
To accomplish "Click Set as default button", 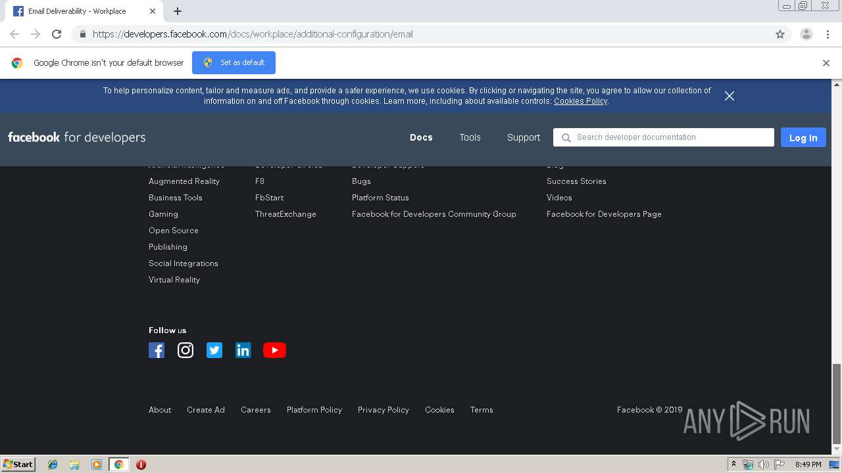I will click(x=234, y=63).
